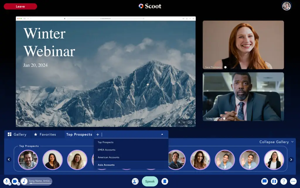Select Asia Accounts from dropdown list
This screenshot has height=188, width=300.
click(x=106, y=165)
